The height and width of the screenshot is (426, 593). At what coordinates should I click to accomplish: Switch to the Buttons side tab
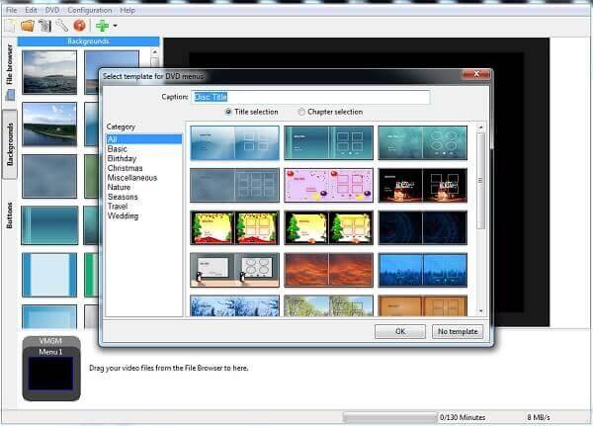10,215
